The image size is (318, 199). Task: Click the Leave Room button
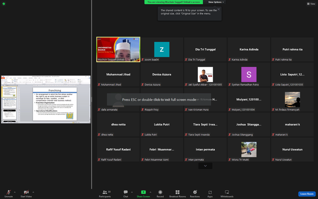point(307,194)
